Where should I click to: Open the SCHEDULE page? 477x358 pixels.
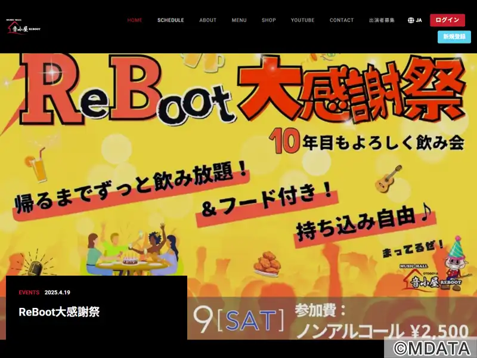(171, 20)
